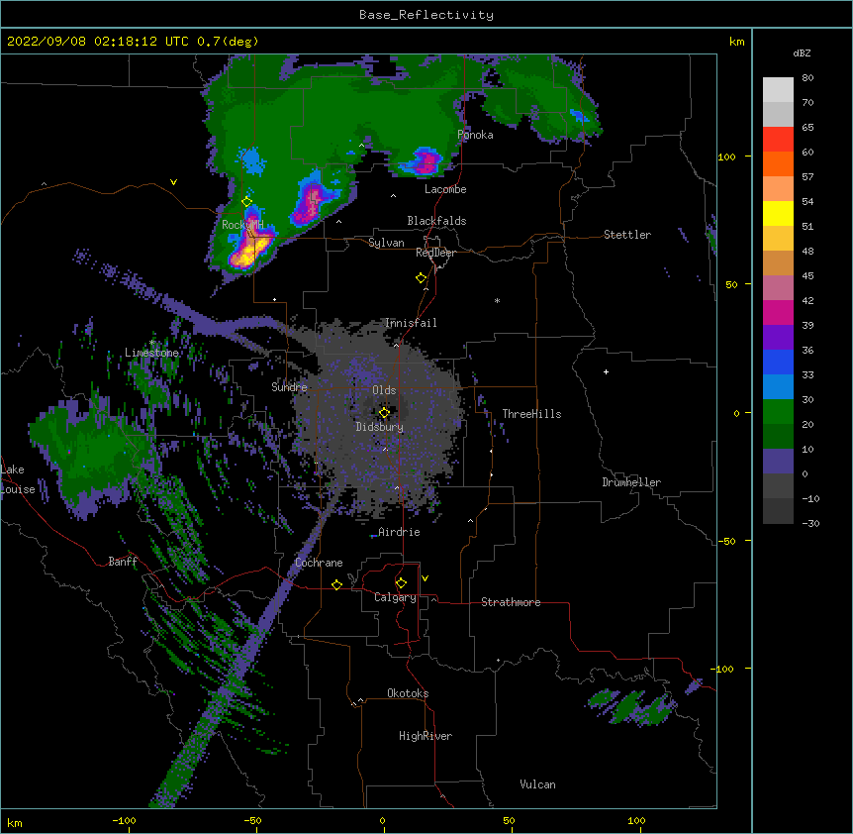This screenshot has height=834, width=853.
Task: Click the Okotoks town label
Action: [x=408, y=693]
